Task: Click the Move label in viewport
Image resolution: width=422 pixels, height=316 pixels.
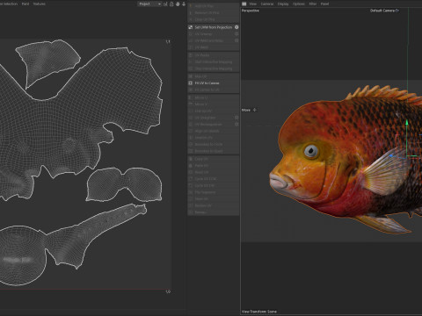Action: coord(246,110)
